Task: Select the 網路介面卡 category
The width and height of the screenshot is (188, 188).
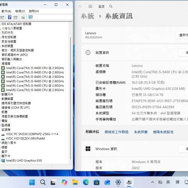Action: click(x=9, y=143)
